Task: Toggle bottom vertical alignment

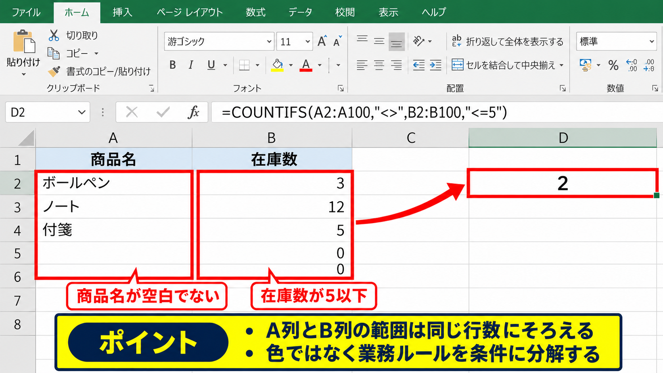Action: point(396,42)
